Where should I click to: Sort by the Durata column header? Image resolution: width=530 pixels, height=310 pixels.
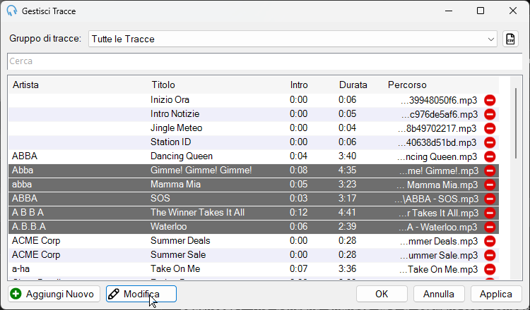(x=353, y=85)
